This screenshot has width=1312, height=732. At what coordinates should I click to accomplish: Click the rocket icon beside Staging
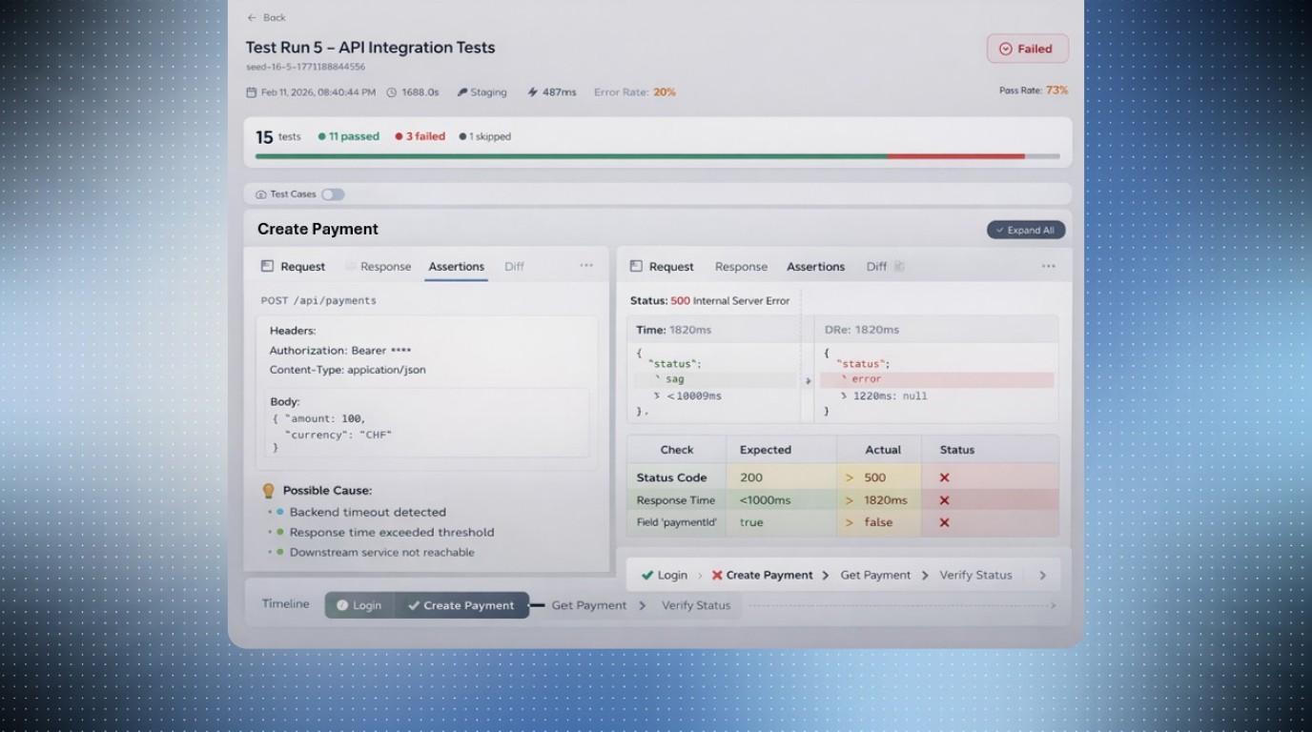point(462,92)
